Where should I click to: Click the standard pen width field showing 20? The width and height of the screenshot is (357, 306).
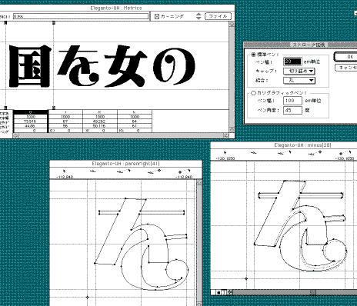pyautogui.click(x=292, y=62)
